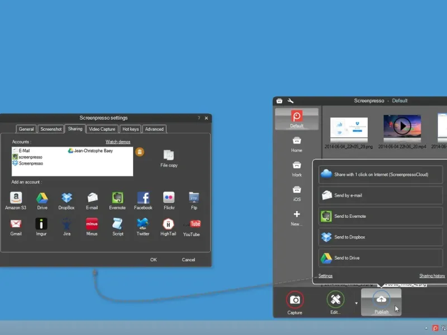Add an Imgur account
Screen dimensions: 447x335
click(41, 227)
